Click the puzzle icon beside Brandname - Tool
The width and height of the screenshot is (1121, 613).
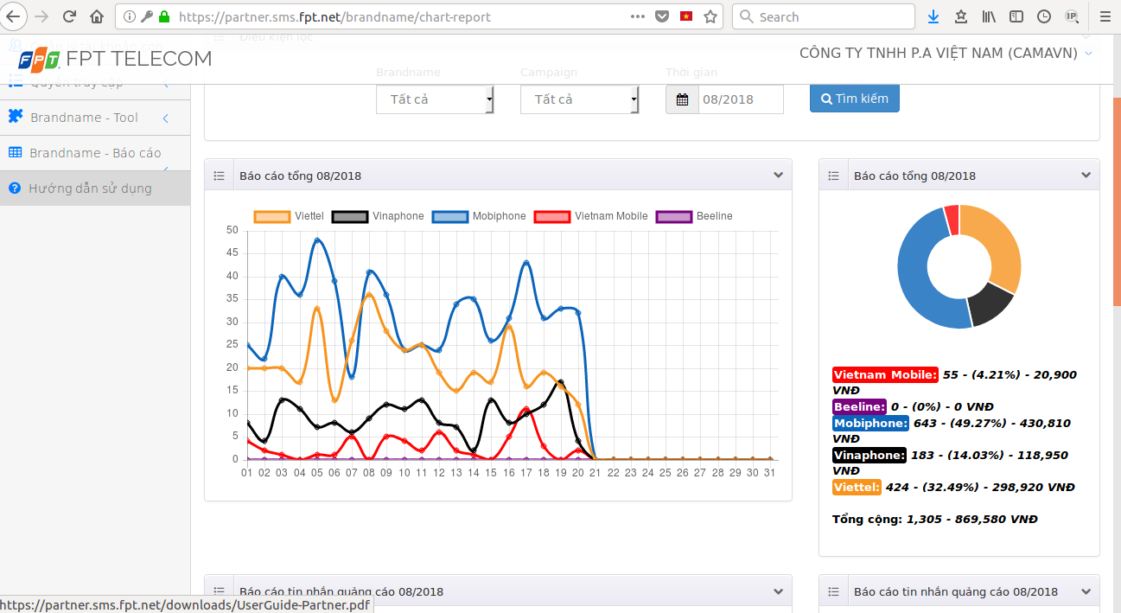(x=15, y=117)
